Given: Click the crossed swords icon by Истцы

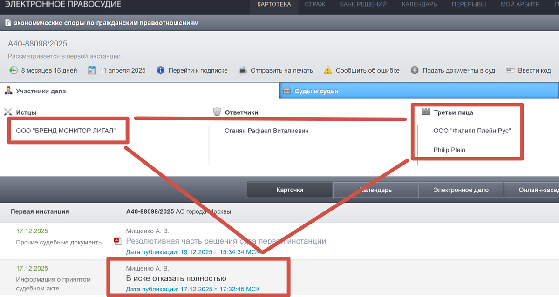Looking at the screenshot, I should (x=8, y=112).
